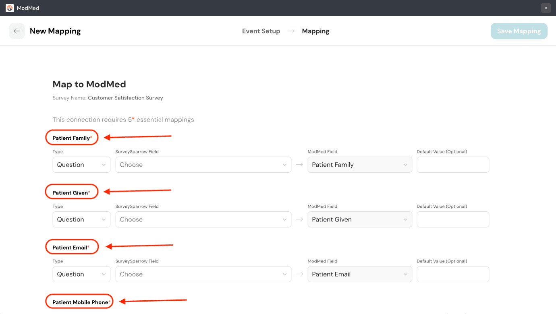556x314 pixels.
Task: Choose SurveySparrow Field for Patient Given
Action: pyautogui.click(x=203, y=219)
